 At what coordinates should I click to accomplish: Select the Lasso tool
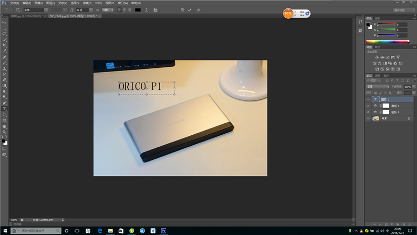[4, 34]
